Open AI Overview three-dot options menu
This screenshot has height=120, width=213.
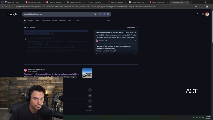point(137,28)
